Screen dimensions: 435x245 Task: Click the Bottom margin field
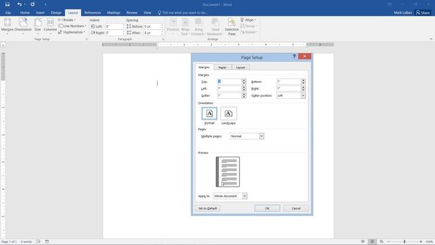click(288, 82)
